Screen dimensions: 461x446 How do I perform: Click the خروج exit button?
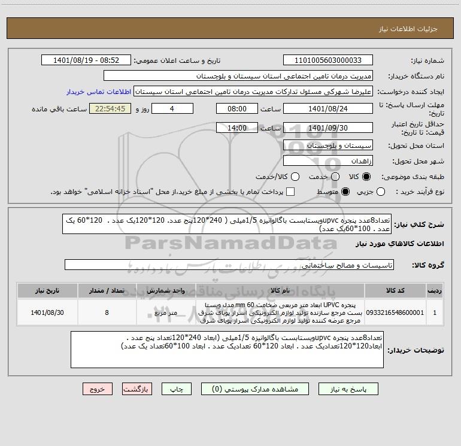coord(98,389)
